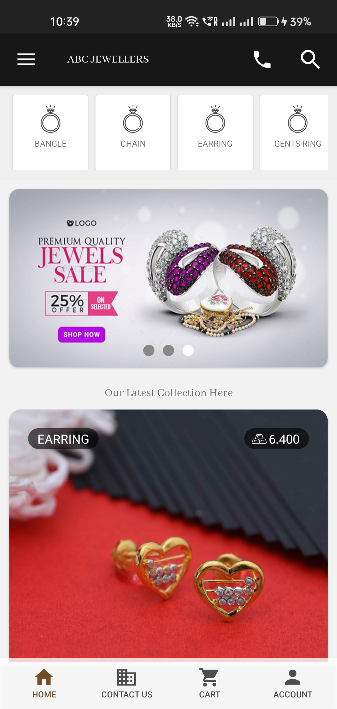Open the Contact Us tab

[127, 684]
